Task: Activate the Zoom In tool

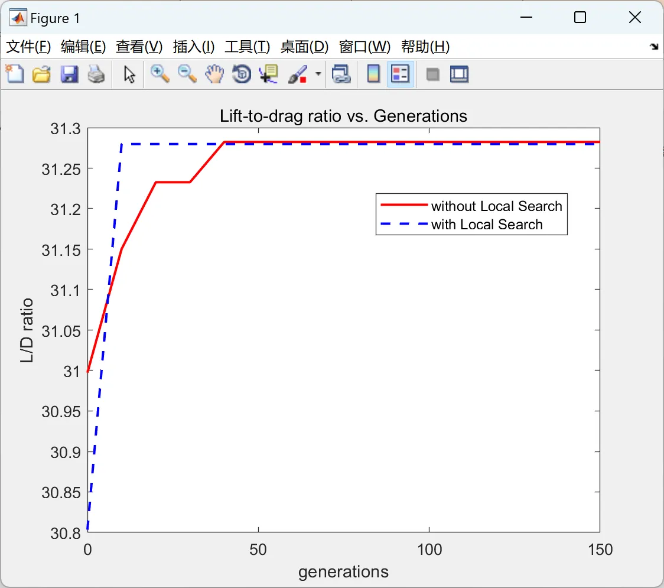Action: (x=160, y=74)
